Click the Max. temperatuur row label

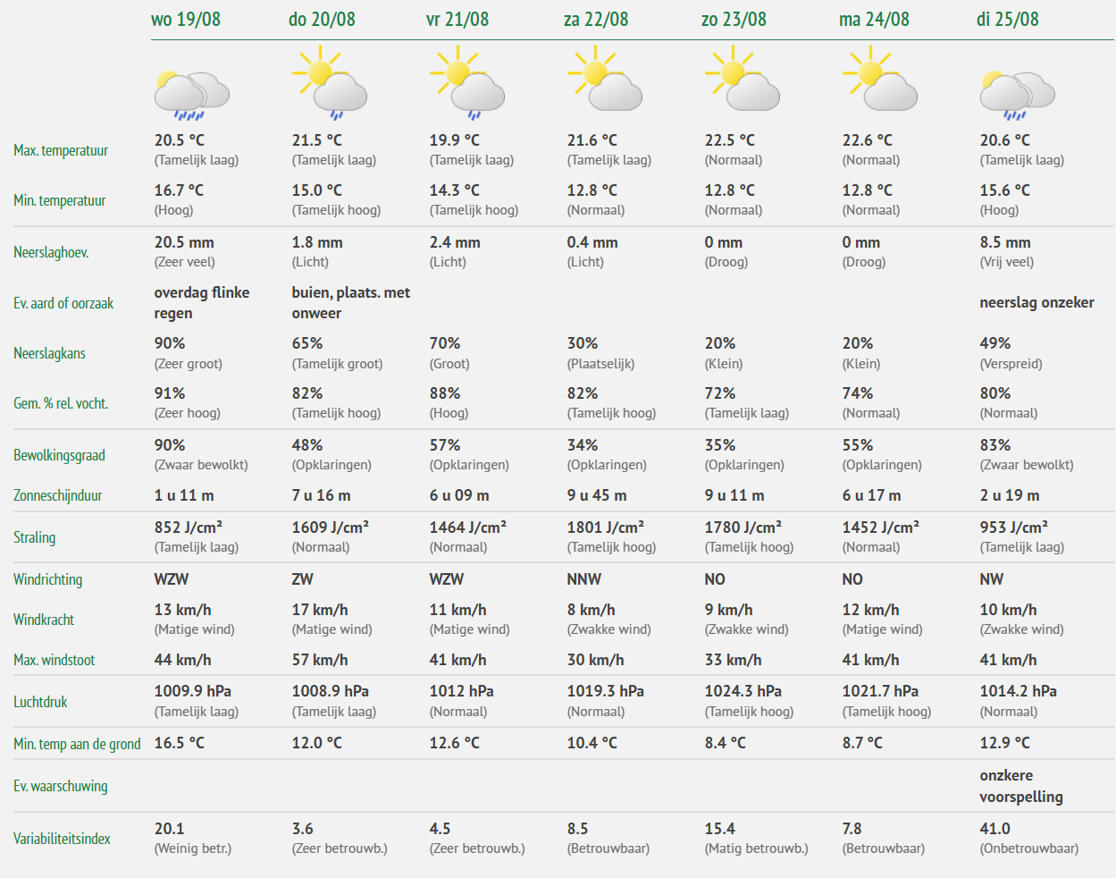click(61, 150)
